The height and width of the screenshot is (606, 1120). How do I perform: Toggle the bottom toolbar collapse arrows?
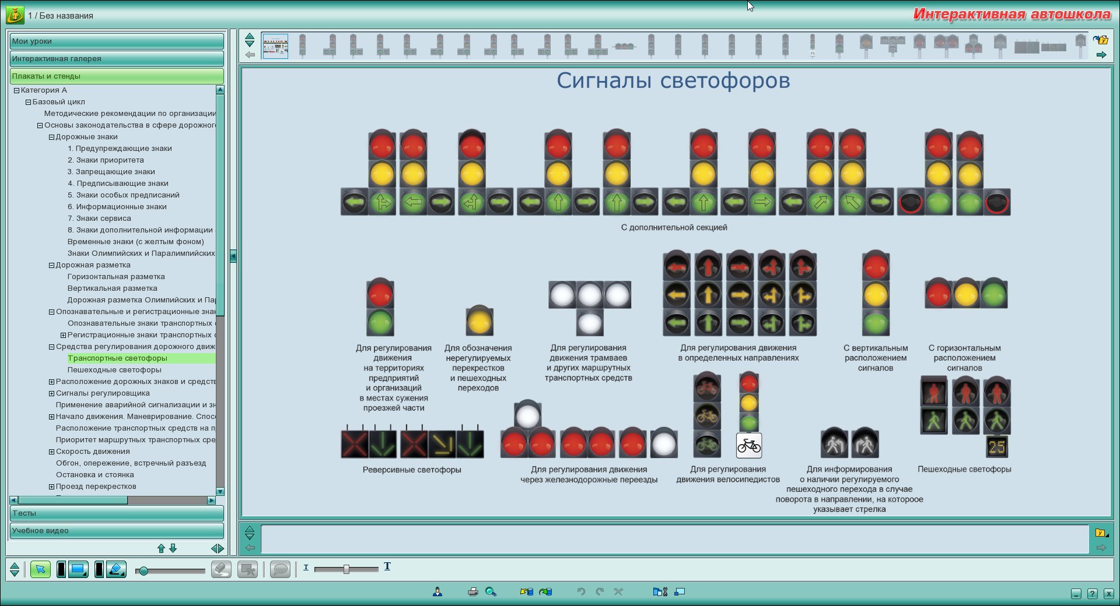(x=15, y=569)
